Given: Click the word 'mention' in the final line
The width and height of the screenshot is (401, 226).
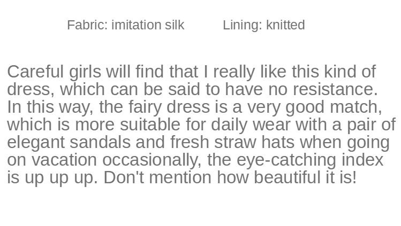Looking at the screenshot, I should click(x=180, y=177).
